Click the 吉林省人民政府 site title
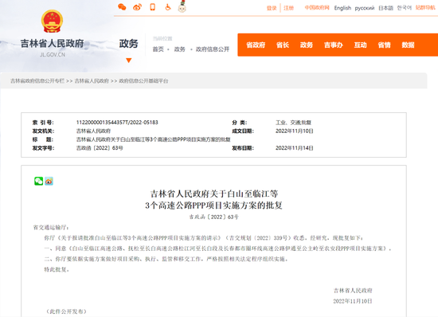This screenshot has width=438, height=317. coord(52,44)
